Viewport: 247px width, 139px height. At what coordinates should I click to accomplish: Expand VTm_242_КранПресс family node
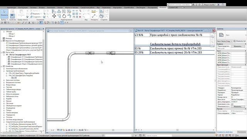pos(7,73)
